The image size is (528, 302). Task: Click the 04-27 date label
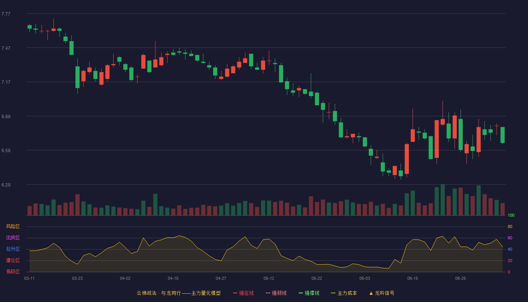[x=221, y=278]
